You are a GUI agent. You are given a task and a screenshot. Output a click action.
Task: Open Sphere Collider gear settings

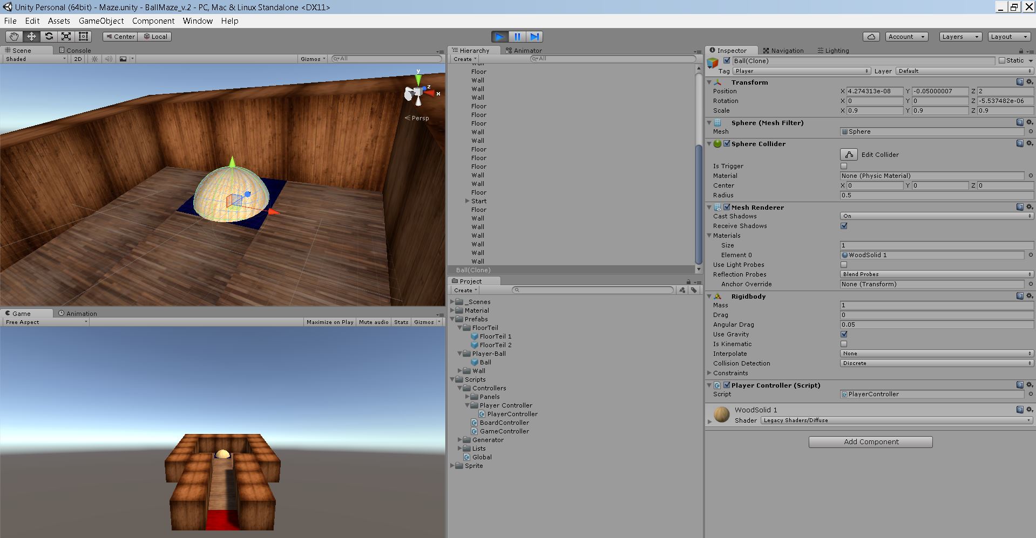[1030, 143]
